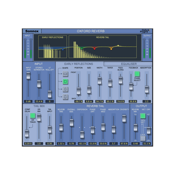
Task: Click the 2.5 absorption value
Action: pos(147,101)
